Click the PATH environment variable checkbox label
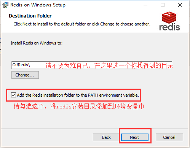The width and height of the screenshot is (190, 148). [78, 95]
